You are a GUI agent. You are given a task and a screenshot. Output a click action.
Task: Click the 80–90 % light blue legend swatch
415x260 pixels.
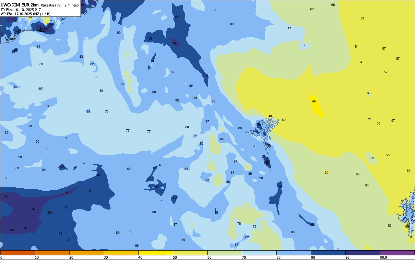pyautogui.click(x=294, y=253)
